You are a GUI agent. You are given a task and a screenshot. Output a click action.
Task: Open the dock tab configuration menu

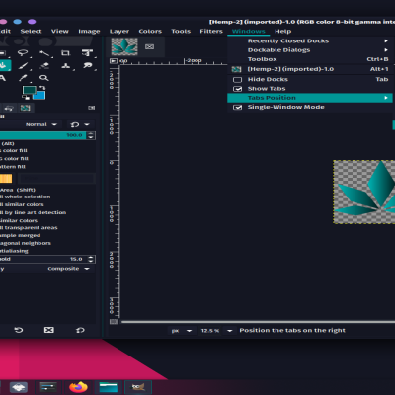(92, 108)
